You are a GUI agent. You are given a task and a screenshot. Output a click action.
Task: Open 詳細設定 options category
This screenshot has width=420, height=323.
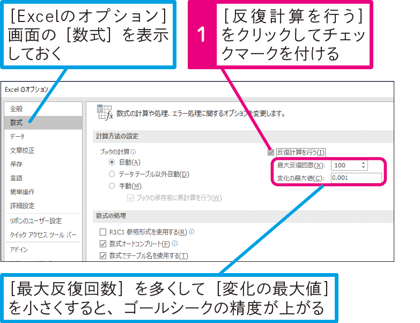(x=43, y=206)
